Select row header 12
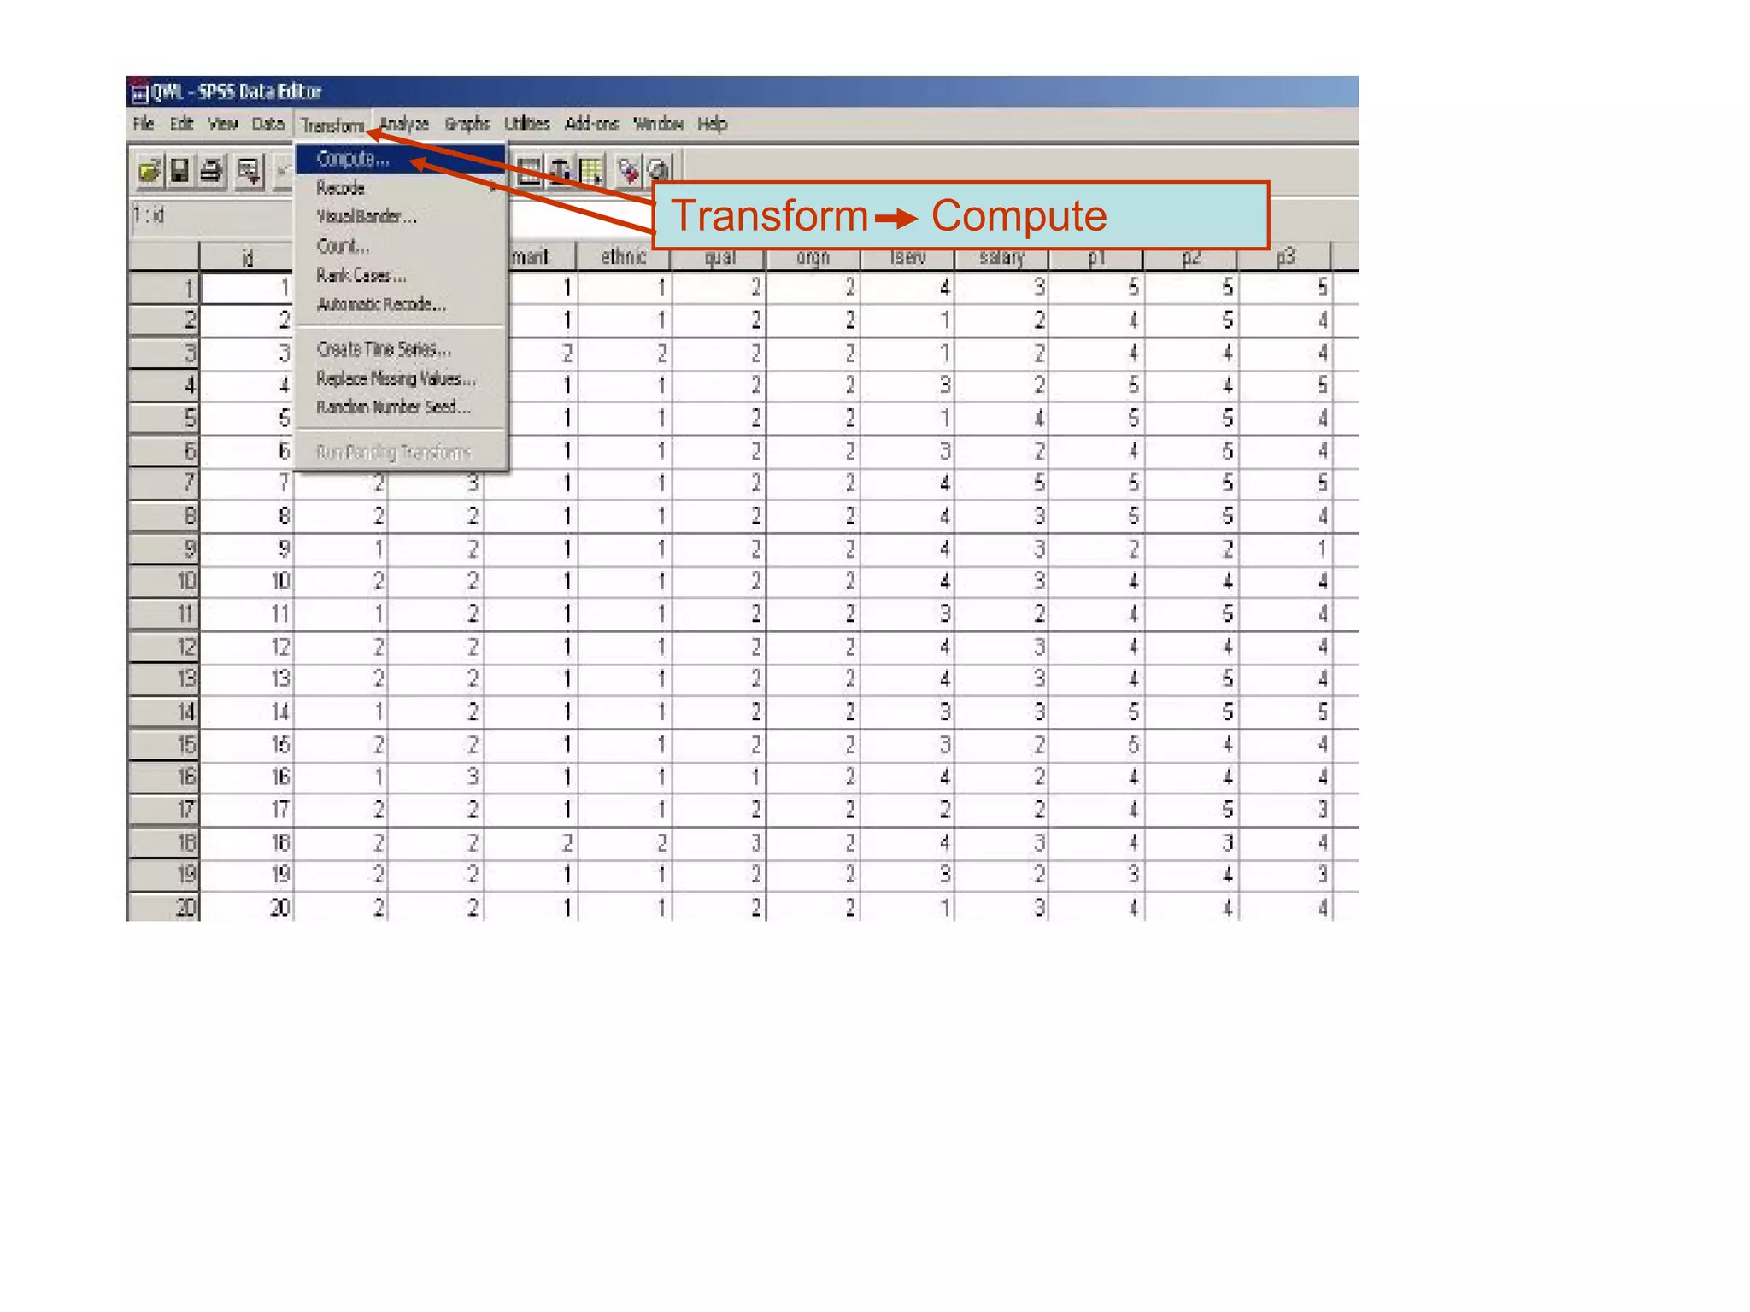 163,647
